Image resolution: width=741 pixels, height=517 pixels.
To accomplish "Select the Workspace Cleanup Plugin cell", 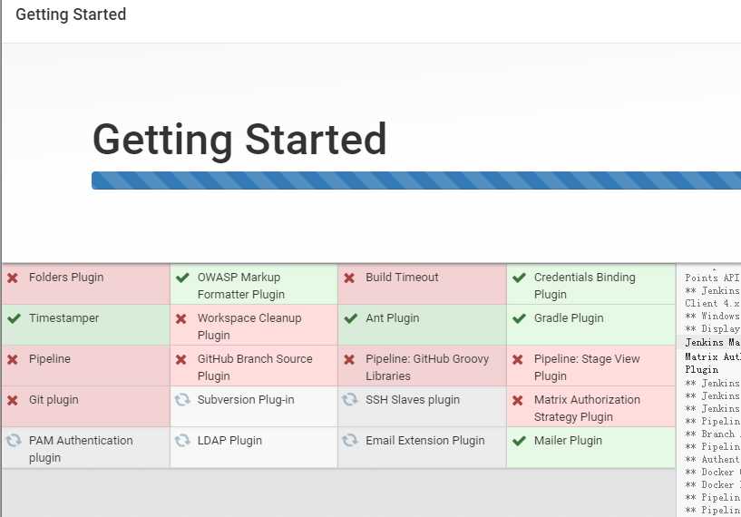I will coord(254,325).
